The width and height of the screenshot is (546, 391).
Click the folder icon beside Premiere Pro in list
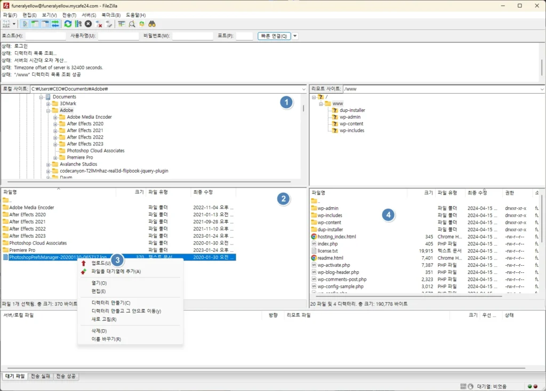5,250
